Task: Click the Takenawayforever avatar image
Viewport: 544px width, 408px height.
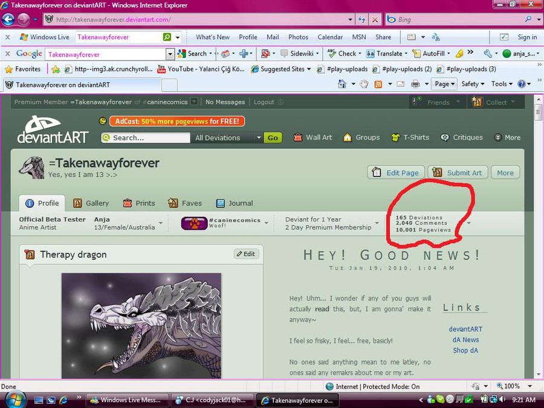Action: [31, 167]
